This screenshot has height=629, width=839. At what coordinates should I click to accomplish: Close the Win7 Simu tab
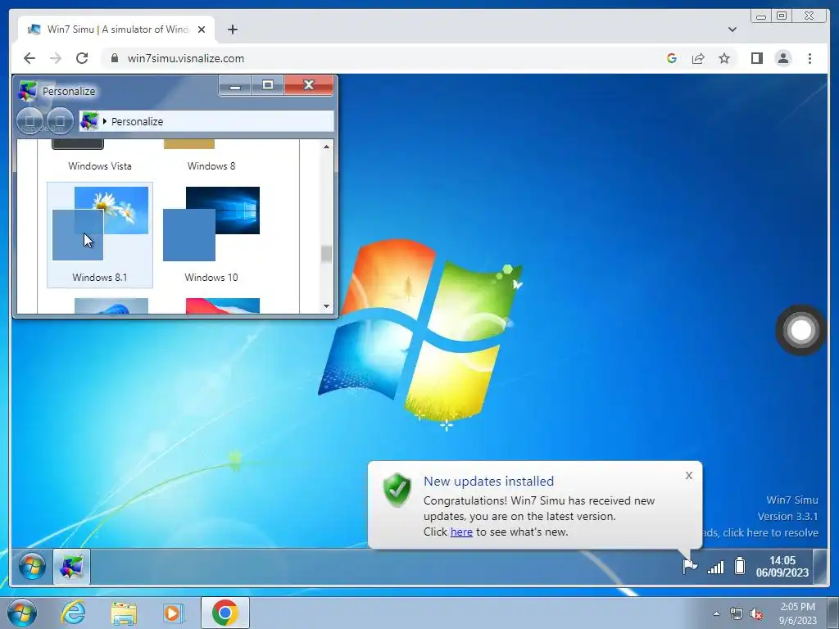pyautogui.click(x=202, y=29)
